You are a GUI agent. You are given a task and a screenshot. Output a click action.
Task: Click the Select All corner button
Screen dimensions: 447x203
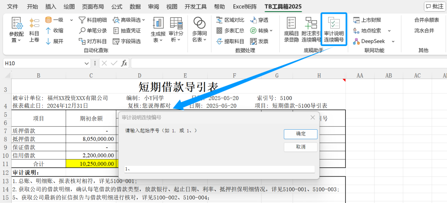click(x=6, y=75)
